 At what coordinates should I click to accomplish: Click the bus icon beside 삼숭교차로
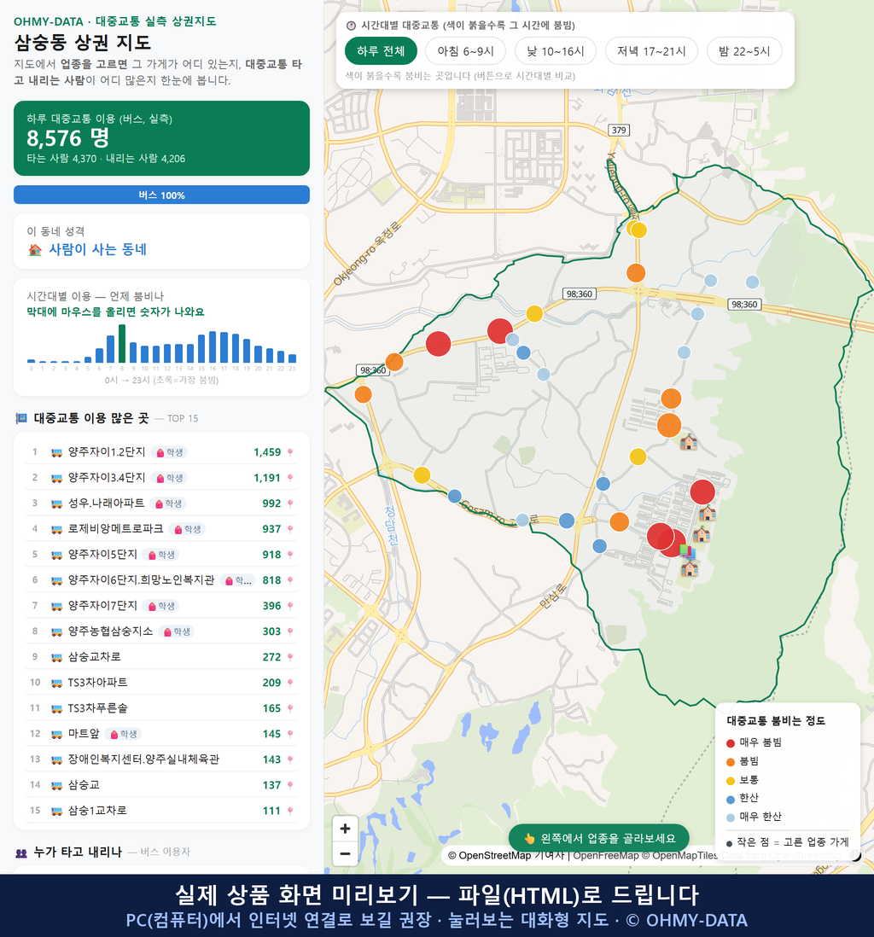(57, 657)
